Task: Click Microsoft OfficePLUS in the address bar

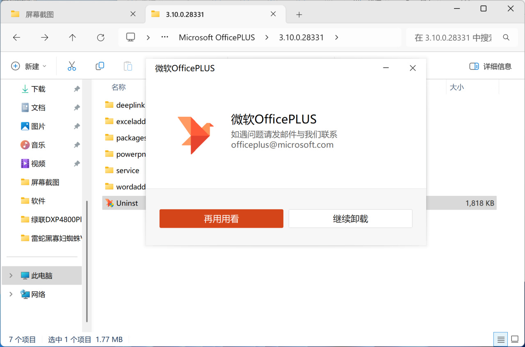Action: click(x=217, y=37)
